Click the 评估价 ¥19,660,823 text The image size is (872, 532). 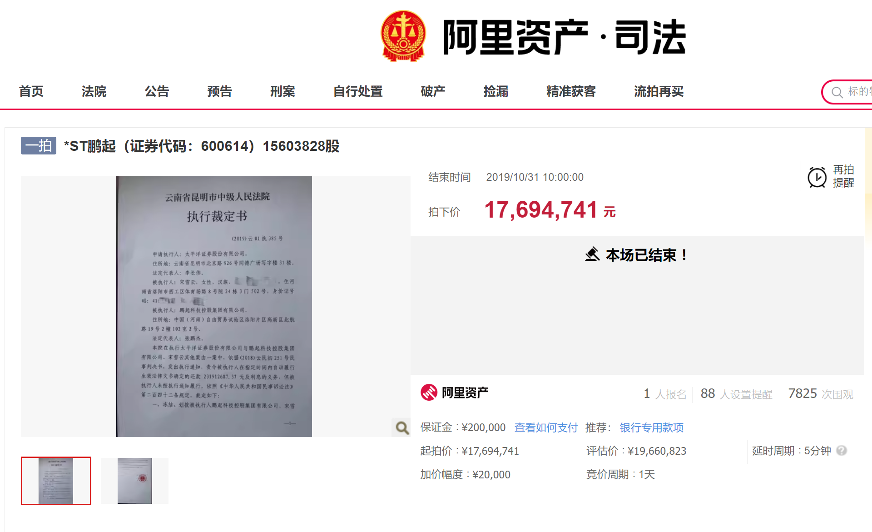636,451
